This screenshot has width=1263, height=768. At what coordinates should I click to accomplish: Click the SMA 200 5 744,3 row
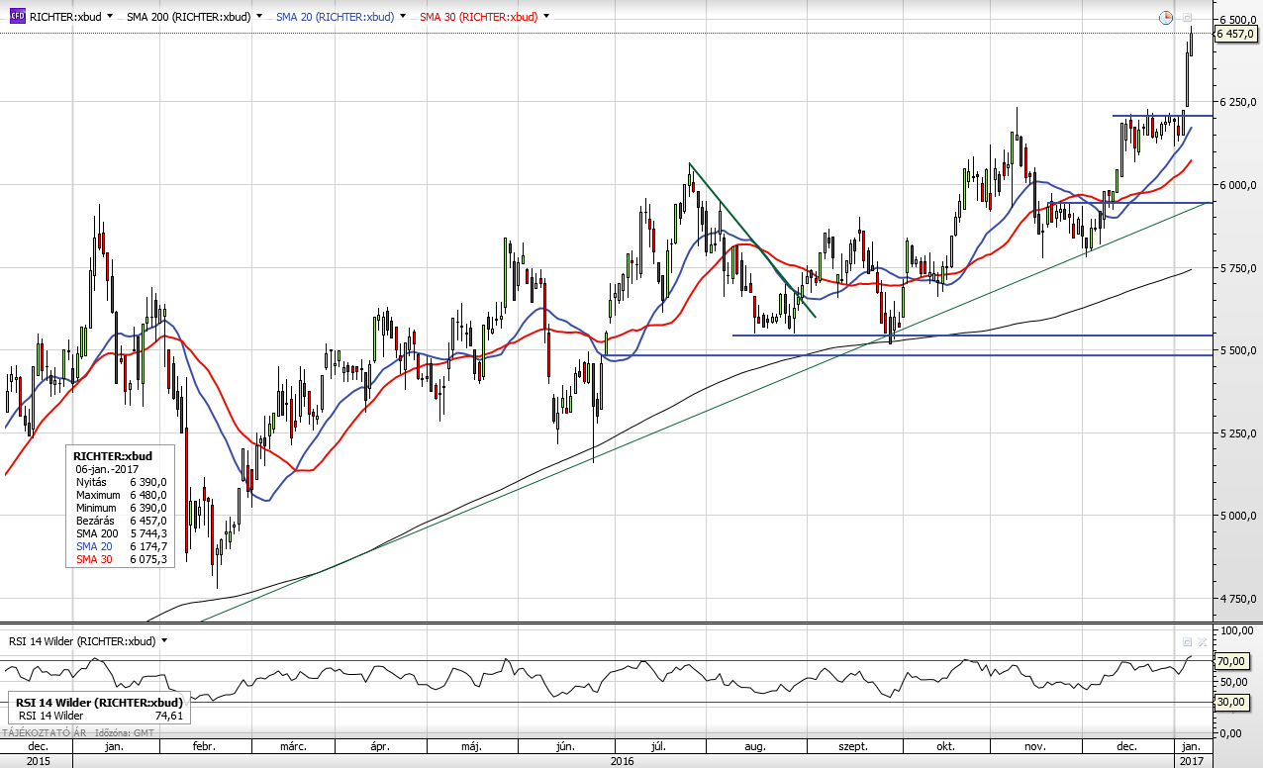(122, 532)
